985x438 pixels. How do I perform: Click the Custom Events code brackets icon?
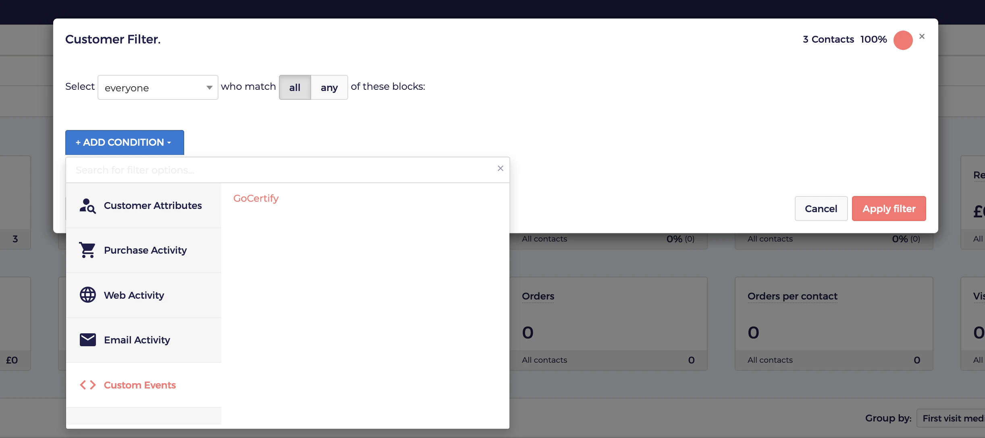click(x=87, y=385)
